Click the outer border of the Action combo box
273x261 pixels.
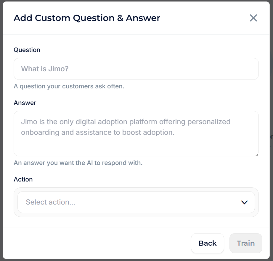coord(136,215)
